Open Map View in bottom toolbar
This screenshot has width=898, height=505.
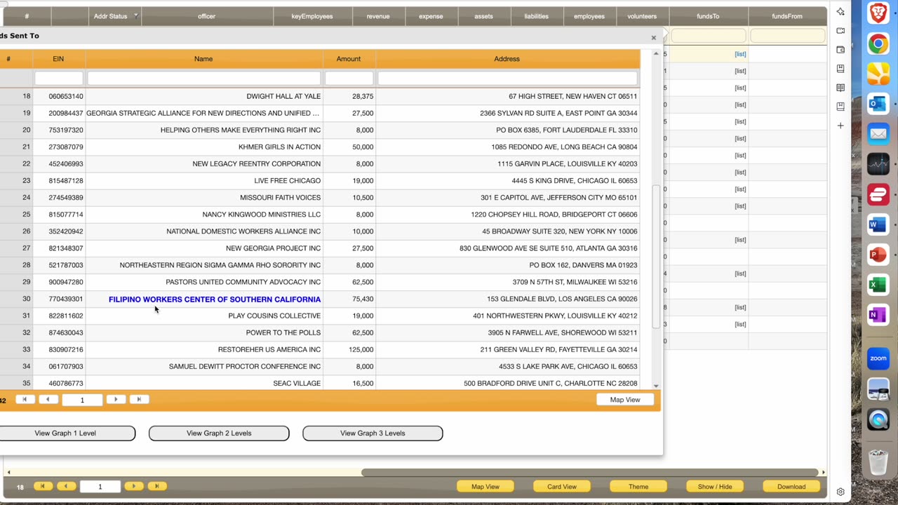tap(485, 487)
